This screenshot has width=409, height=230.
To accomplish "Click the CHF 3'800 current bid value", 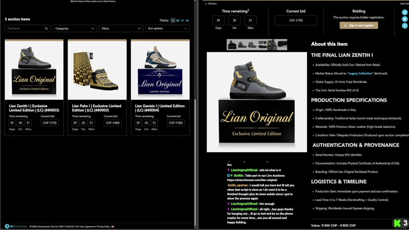I will pyautogui.click(x=113, y=123).
